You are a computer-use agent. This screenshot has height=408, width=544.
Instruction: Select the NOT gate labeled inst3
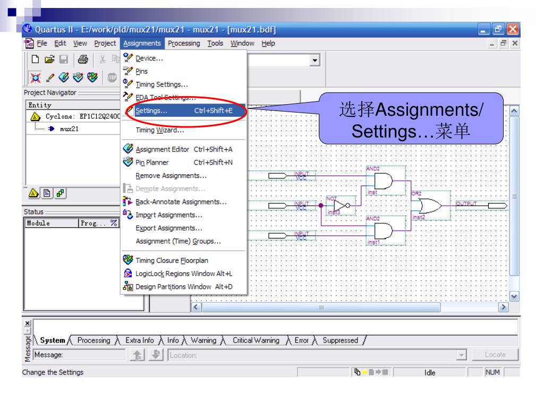click(342, 206)
